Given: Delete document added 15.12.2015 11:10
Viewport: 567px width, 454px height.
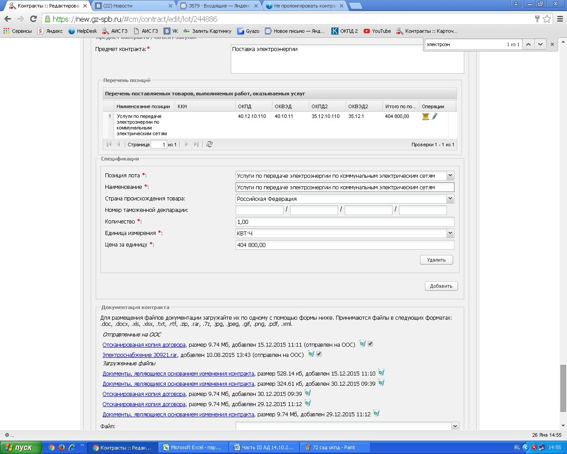Looking at the screenshot, I should pyautogui.click(x=381, y=372).
